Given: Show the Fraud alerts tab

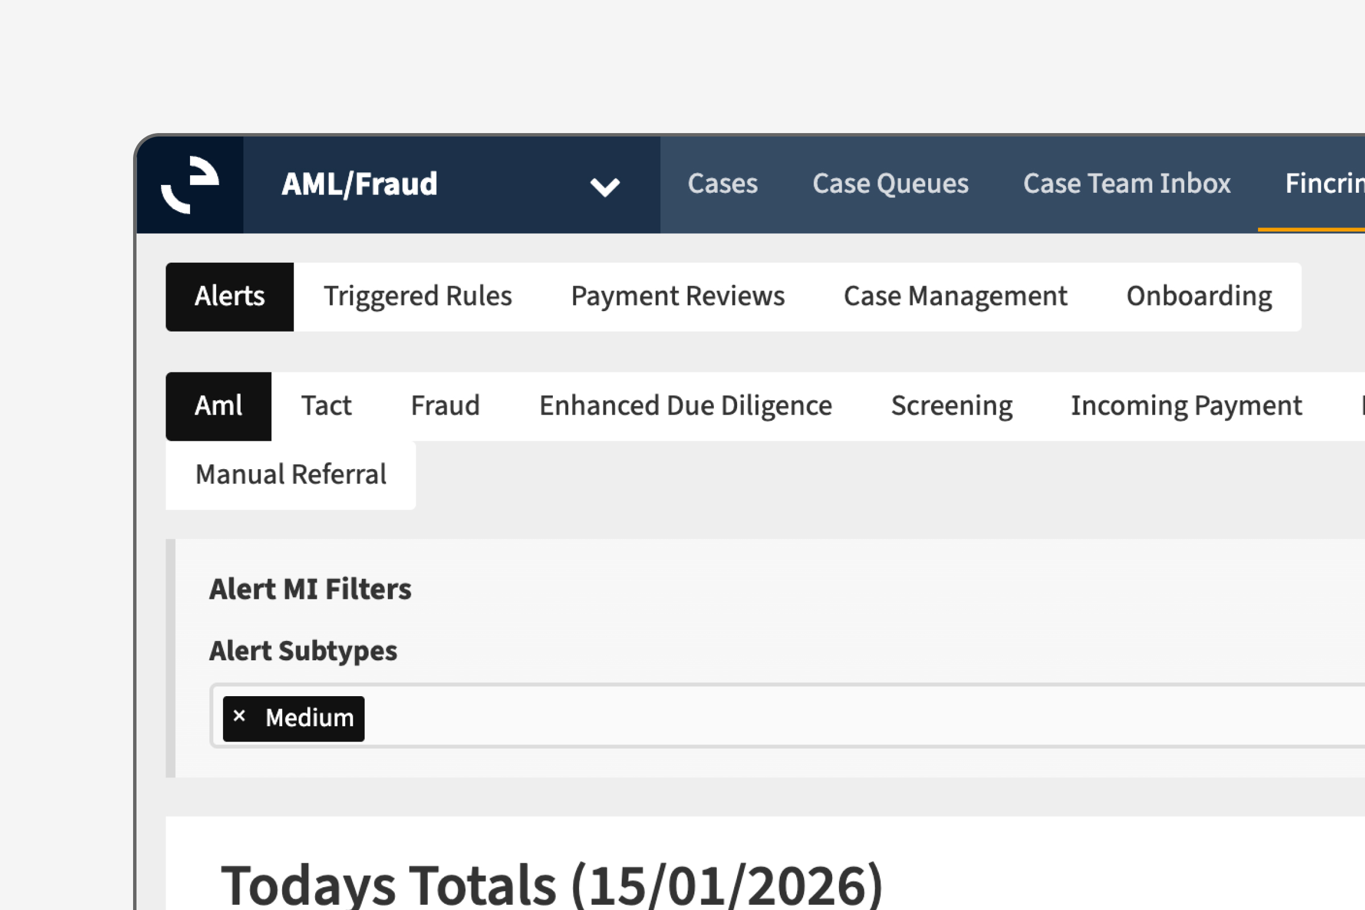Looking at the screenshot, I should click(x=445, y=406).
